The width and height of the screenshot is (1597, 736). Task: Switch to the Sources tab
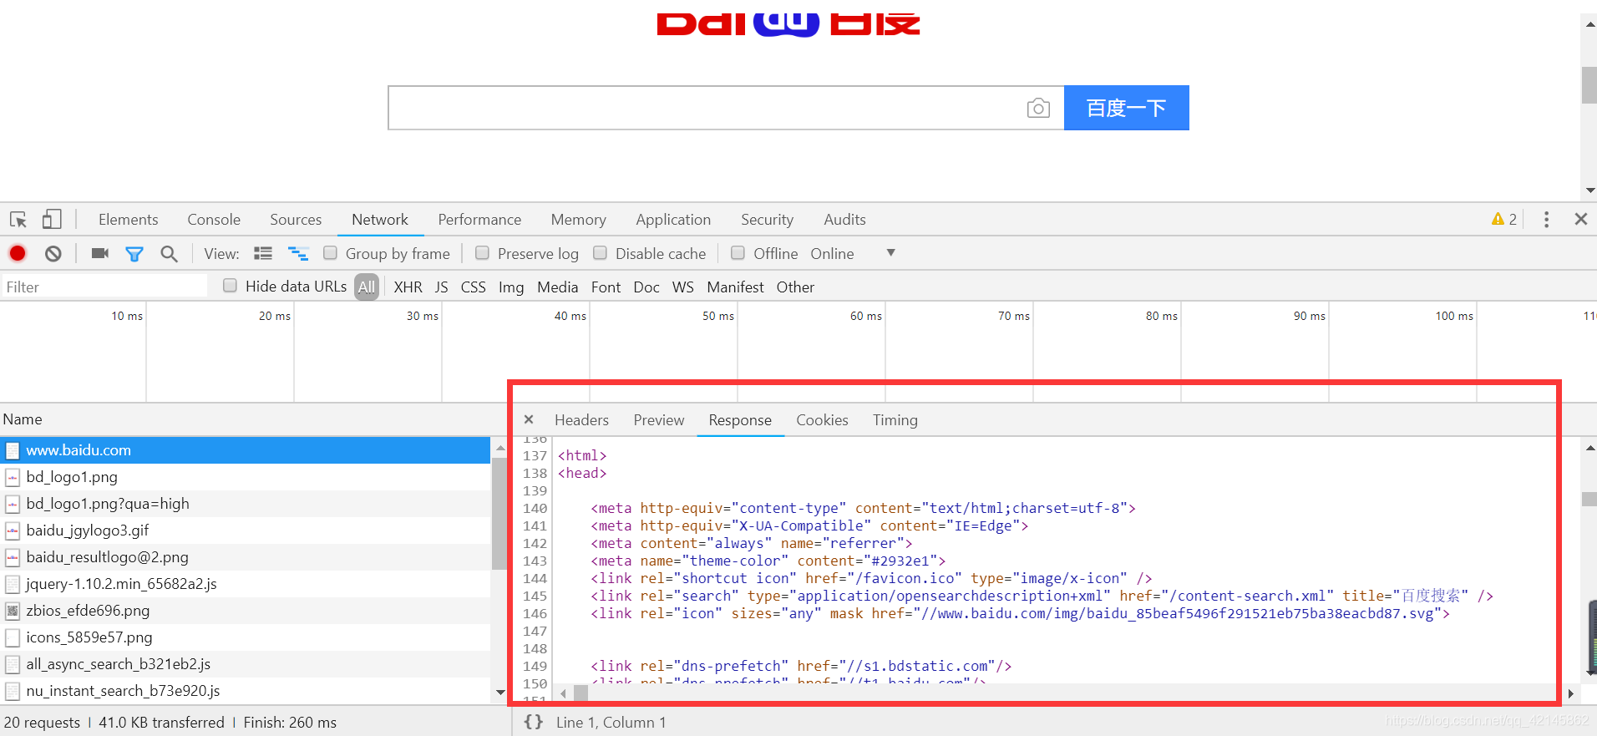[296, 219]
